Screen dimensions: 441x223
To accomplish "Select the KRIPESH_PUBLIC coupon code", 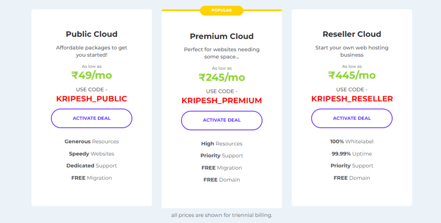I will coord(92,99).
